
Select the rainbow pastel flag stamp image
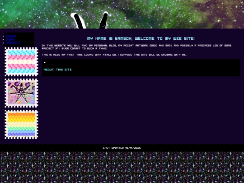click(x=22, y=124)
